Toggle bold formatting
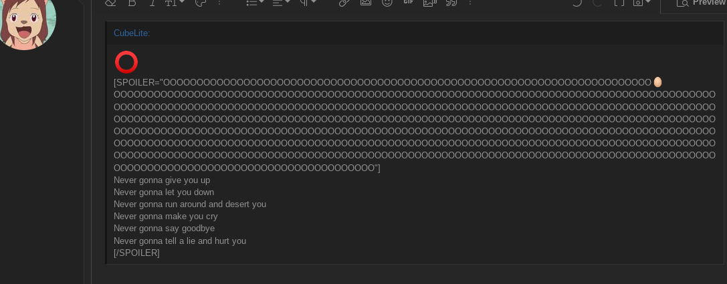 (132, 2)
